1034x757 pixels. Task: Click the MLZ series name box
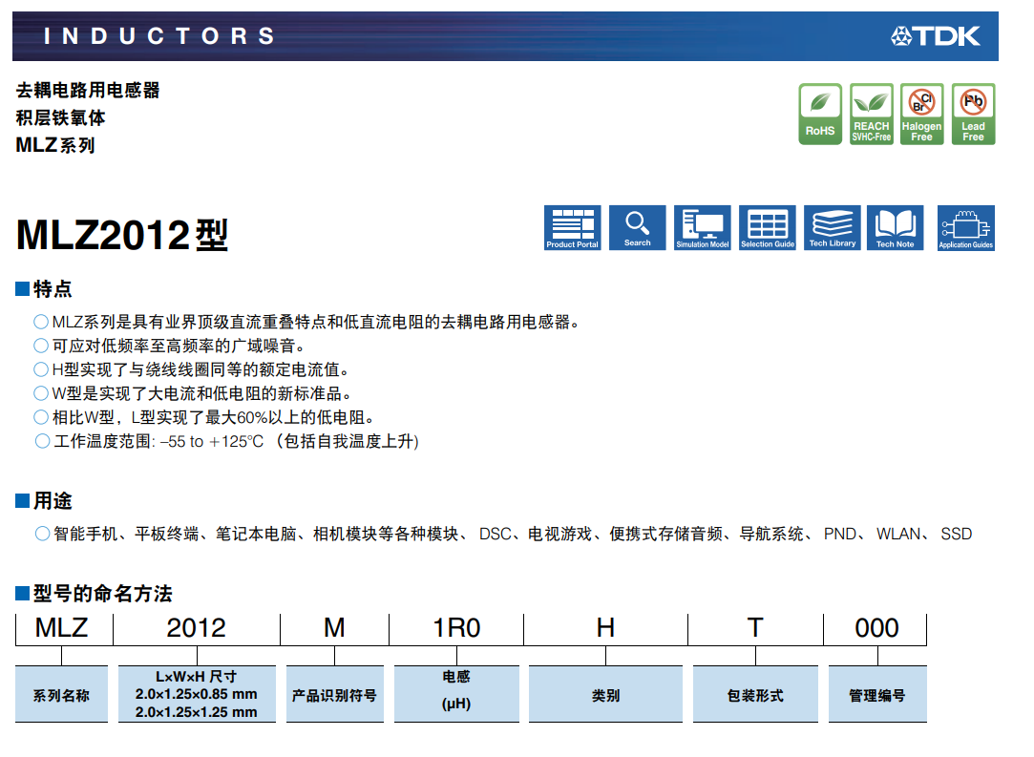[x=63, y=628]
